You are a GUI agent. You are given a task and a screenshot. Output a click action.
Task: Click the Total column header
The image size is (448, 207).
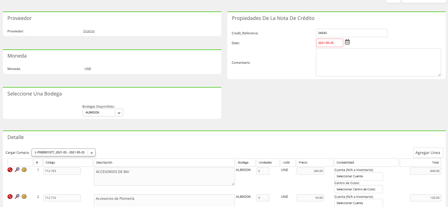click(420, 163)
